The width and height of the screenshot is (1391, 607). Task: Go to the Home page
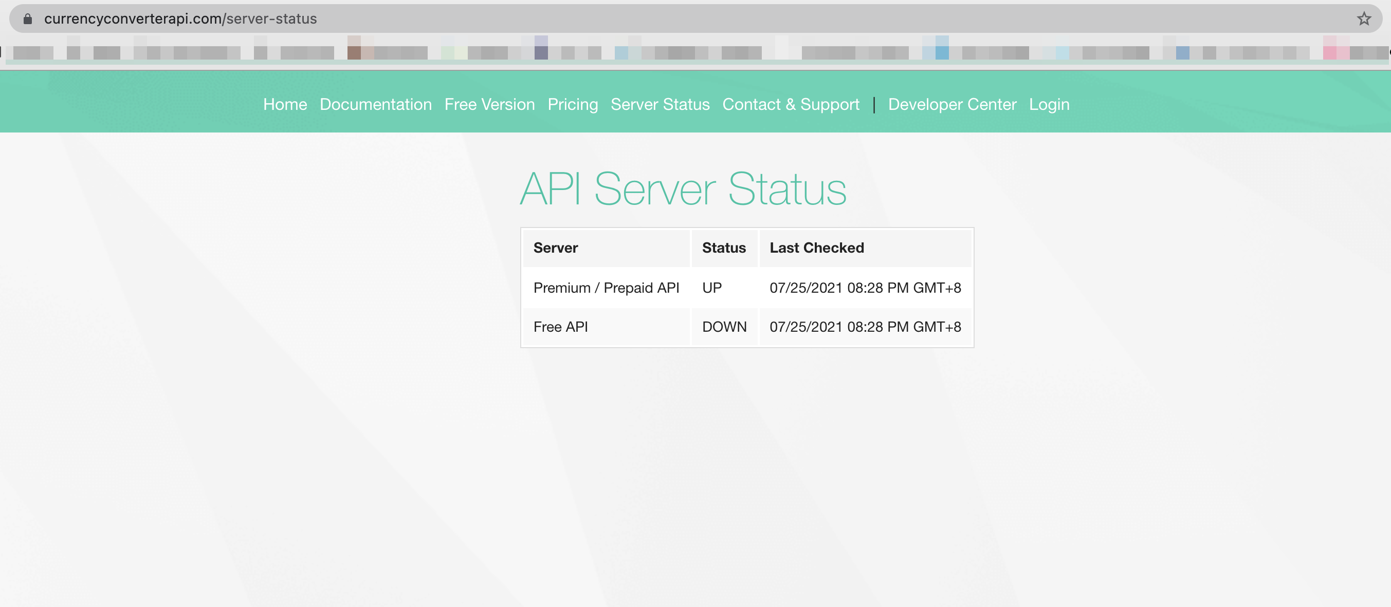point(285,104)
